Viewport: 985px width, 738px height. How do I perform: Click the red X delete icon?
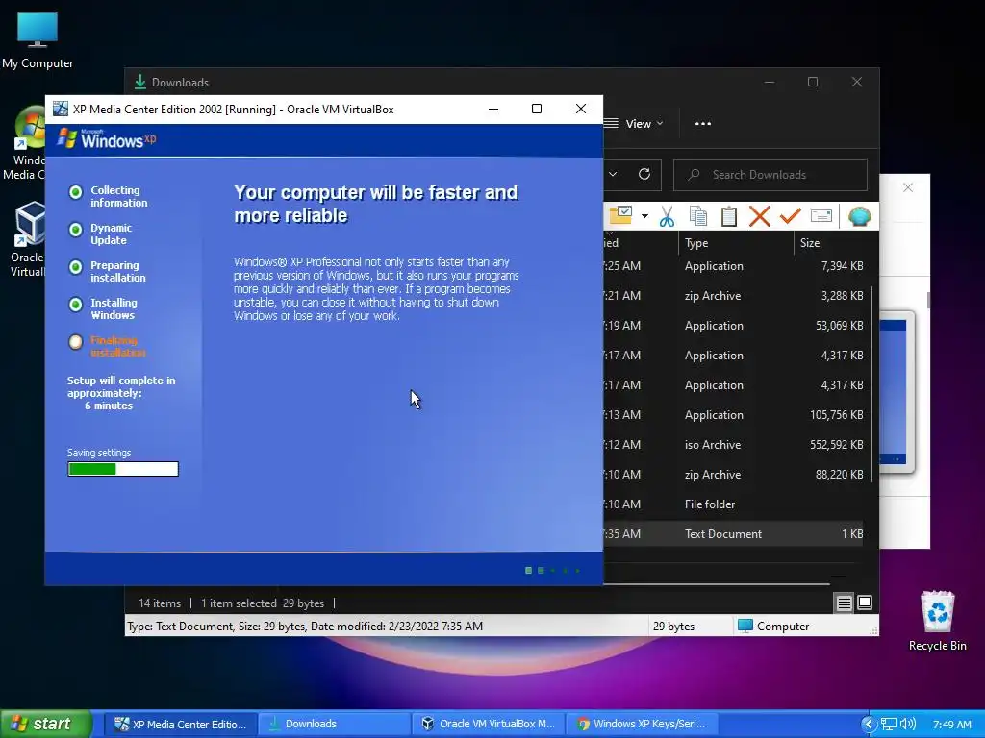760,216
